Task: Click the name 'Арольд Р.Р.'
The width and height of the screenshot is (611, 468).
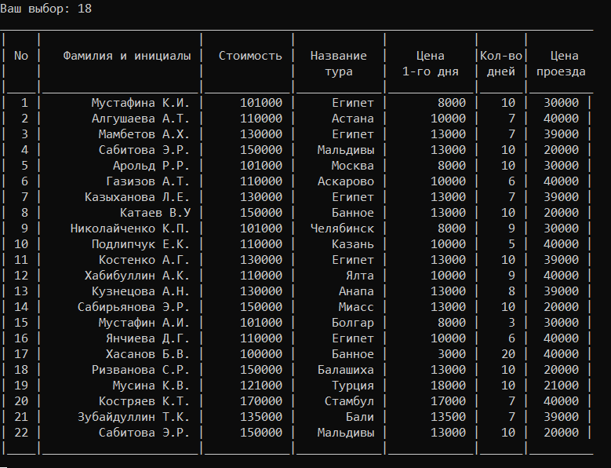Action: (x=151, y=166)
